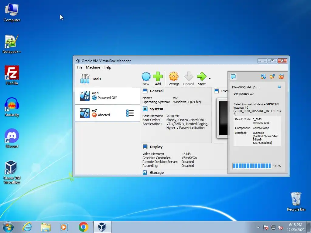The image size is (311, 233).
Task: Click the Display section screen icon
Action: pos(145,147)
